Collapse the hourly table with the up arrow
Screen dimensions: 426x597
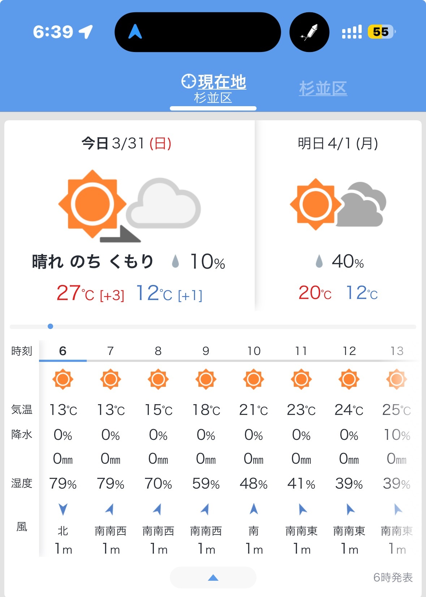(213, 577)
